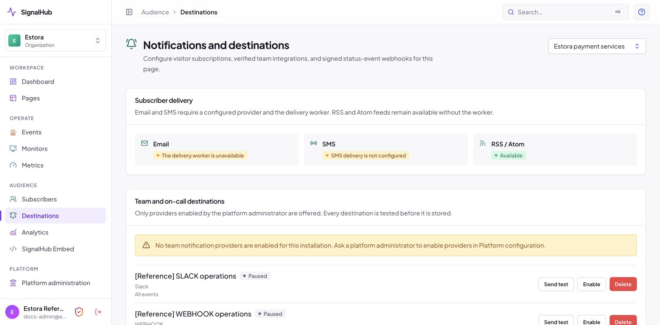Open the help question mark icon
The height and width of the screenshot is (325, 660).
tap(642, 12)
